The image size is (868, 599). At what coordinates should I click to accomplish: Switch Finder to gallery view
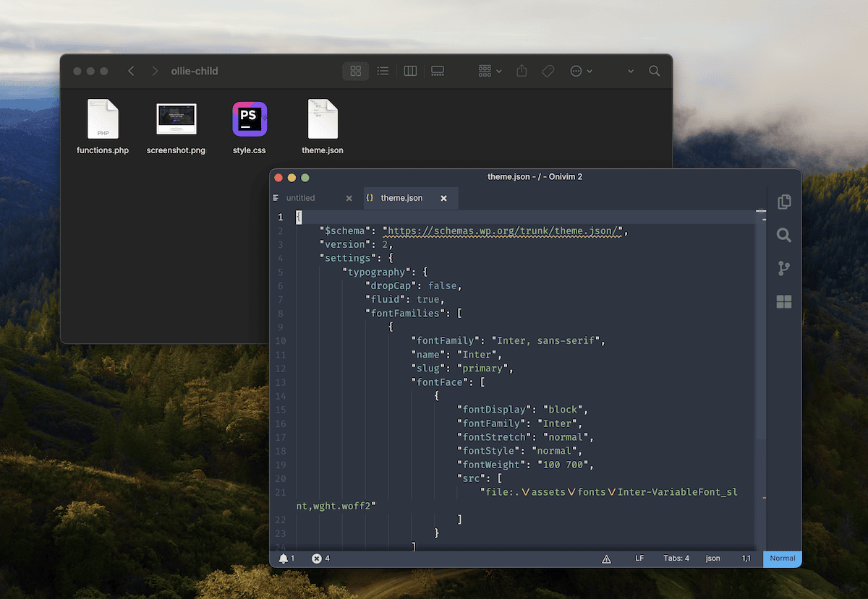point(437,71)
